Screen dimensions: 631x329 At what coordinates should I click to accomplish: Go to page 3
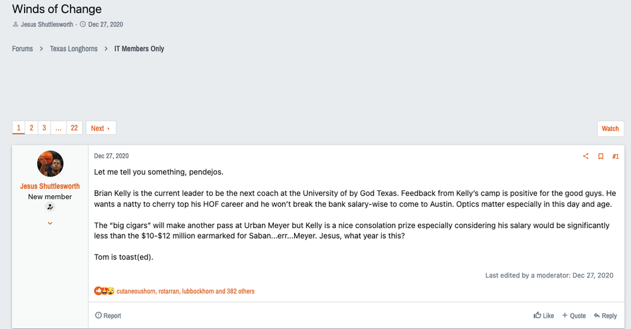tap(44, 128)
